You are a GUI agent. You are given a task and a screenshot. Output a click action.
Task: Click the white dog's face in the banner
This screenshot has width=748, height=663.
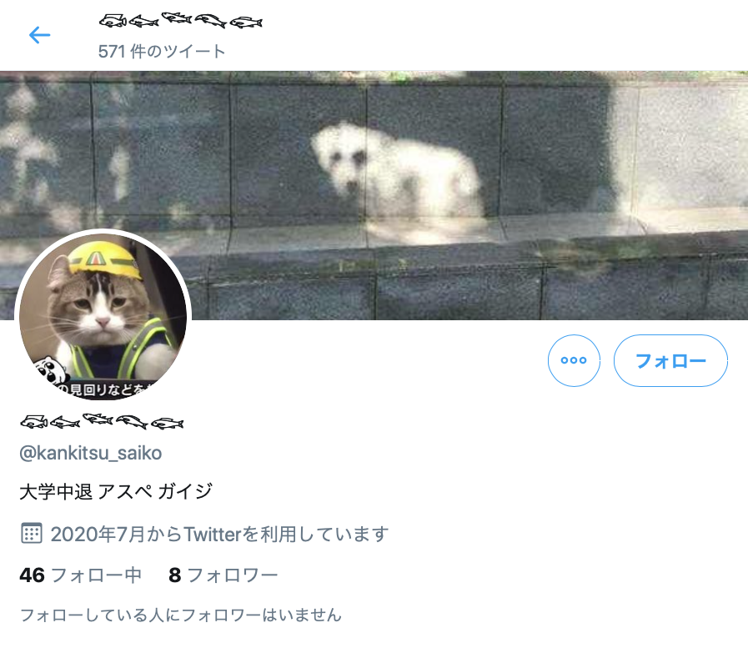(339, 160)
